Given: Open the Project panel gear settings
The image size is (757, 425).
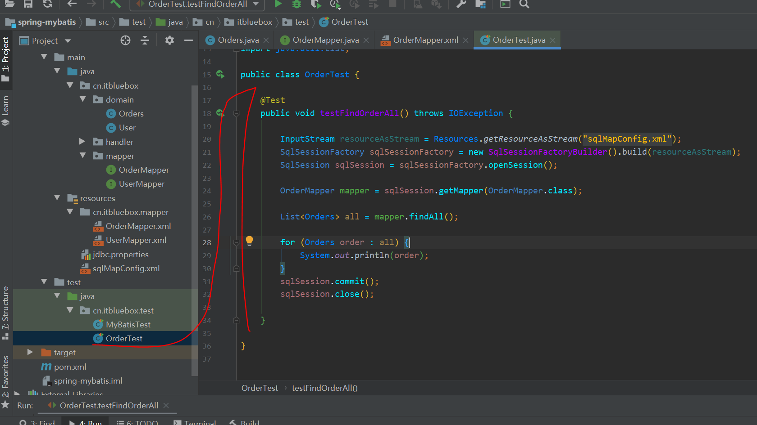Looking at the screenshot, I should [x=169, y=40].
